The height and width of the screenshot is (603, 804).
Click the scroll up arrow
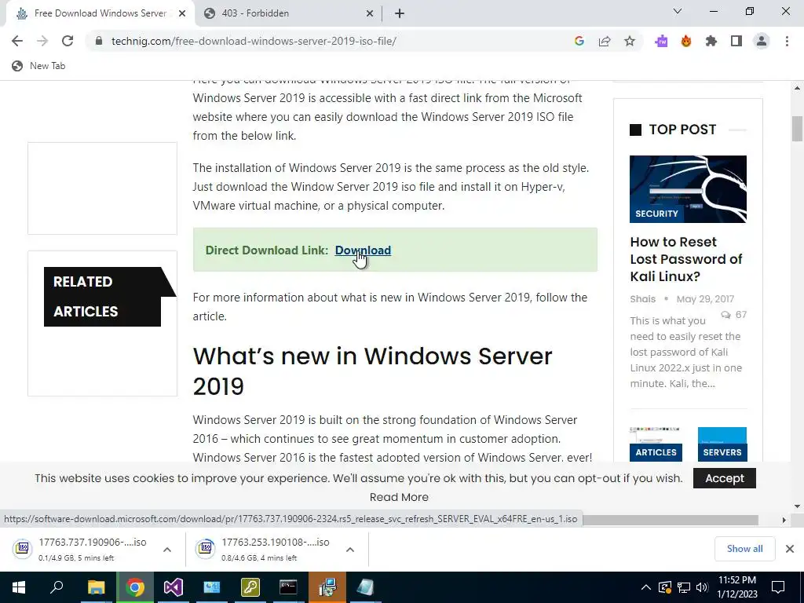797,88
